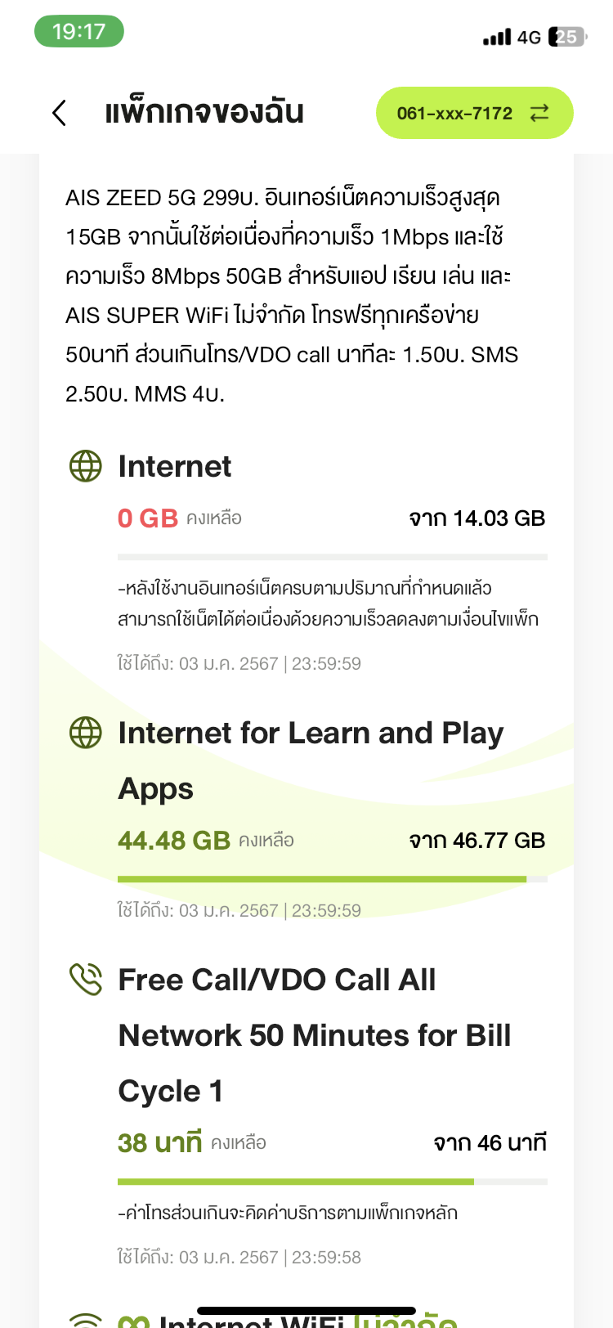
Task: Tap the Free Call minutes progress bar
Action: point(332,1182)
